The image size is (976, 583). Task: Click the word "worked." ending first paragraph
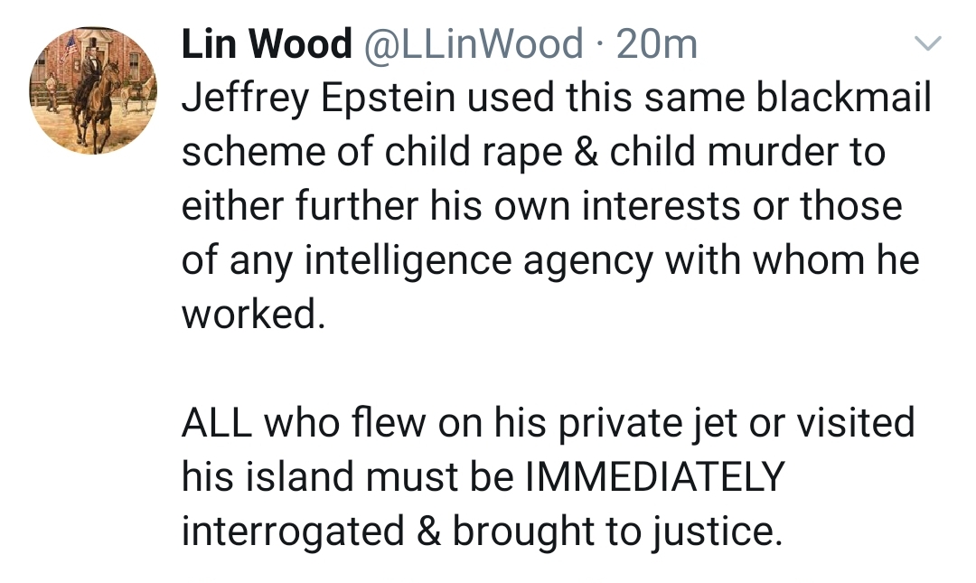click(252, 314)
